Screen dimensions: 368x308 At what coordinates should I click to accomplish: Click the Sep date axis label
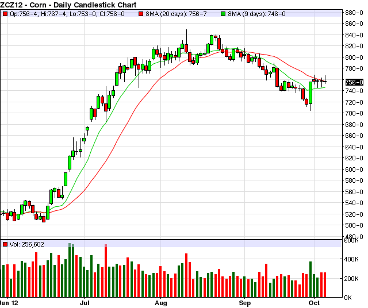[245, 303]
